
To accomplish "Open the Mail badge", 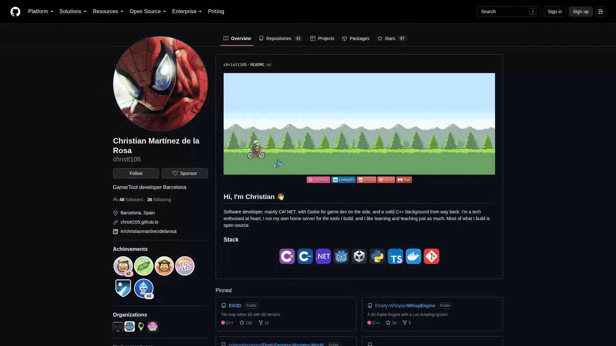I will [x=404, y=180].
